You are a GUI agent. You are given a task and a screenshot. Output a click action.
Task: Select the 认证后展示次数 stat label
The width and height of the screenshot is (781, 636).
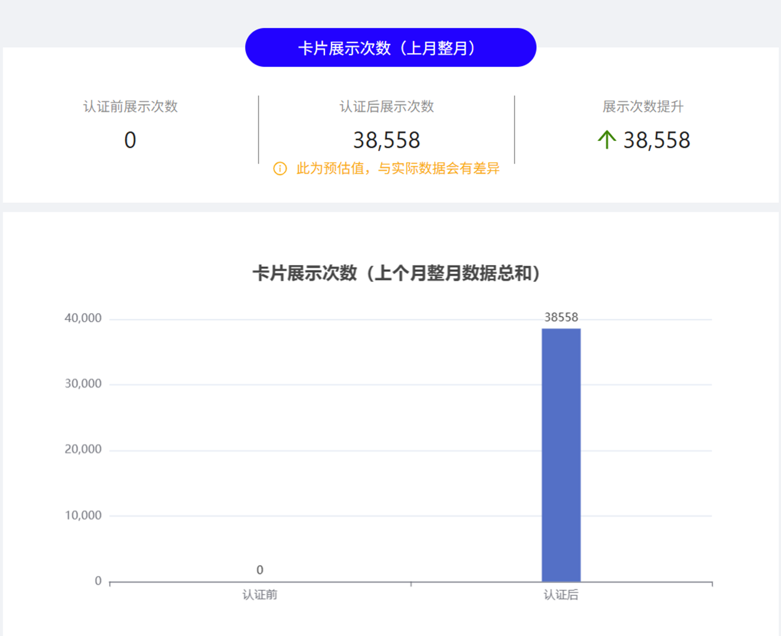386,107
